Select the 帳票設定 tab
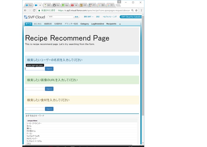 (48, 24)
